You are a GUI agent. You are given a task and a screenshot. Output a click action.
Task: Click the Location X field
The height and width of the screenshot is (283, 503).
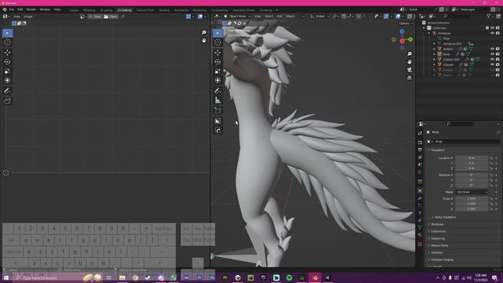[x=472, y=158]
